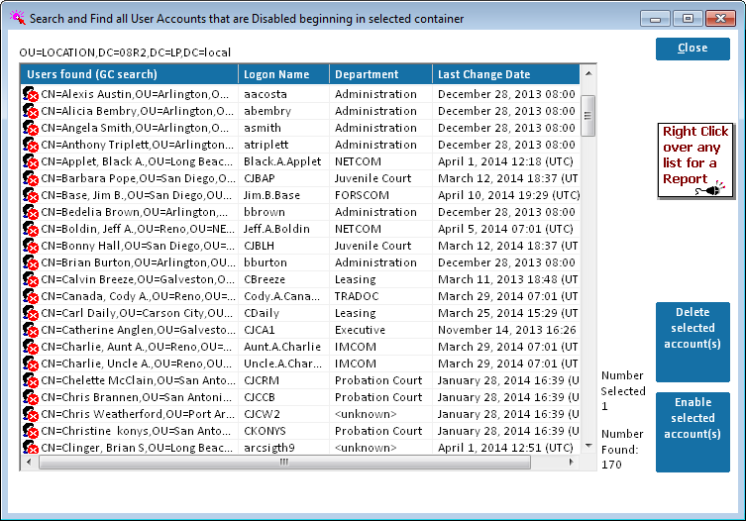
Task: Click the application icon in the title bar
Action: pos(17,19)
